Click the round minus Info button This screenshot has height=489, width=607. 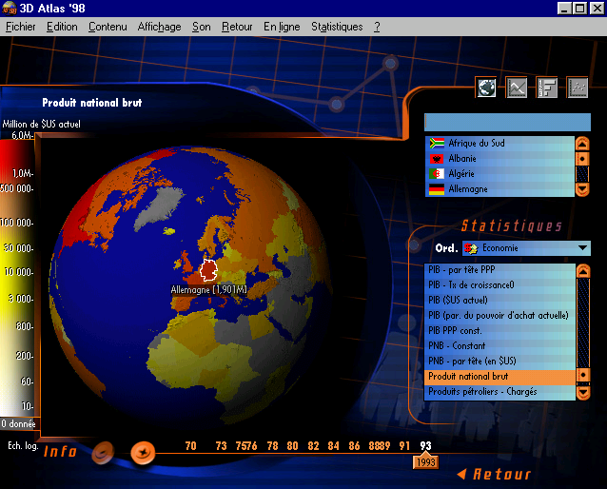click(103, 452)
